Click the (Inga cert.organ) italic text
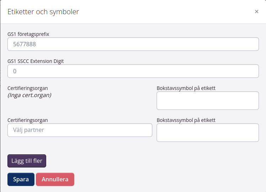The height and width of the screenshot is (192, 266). 29,95
